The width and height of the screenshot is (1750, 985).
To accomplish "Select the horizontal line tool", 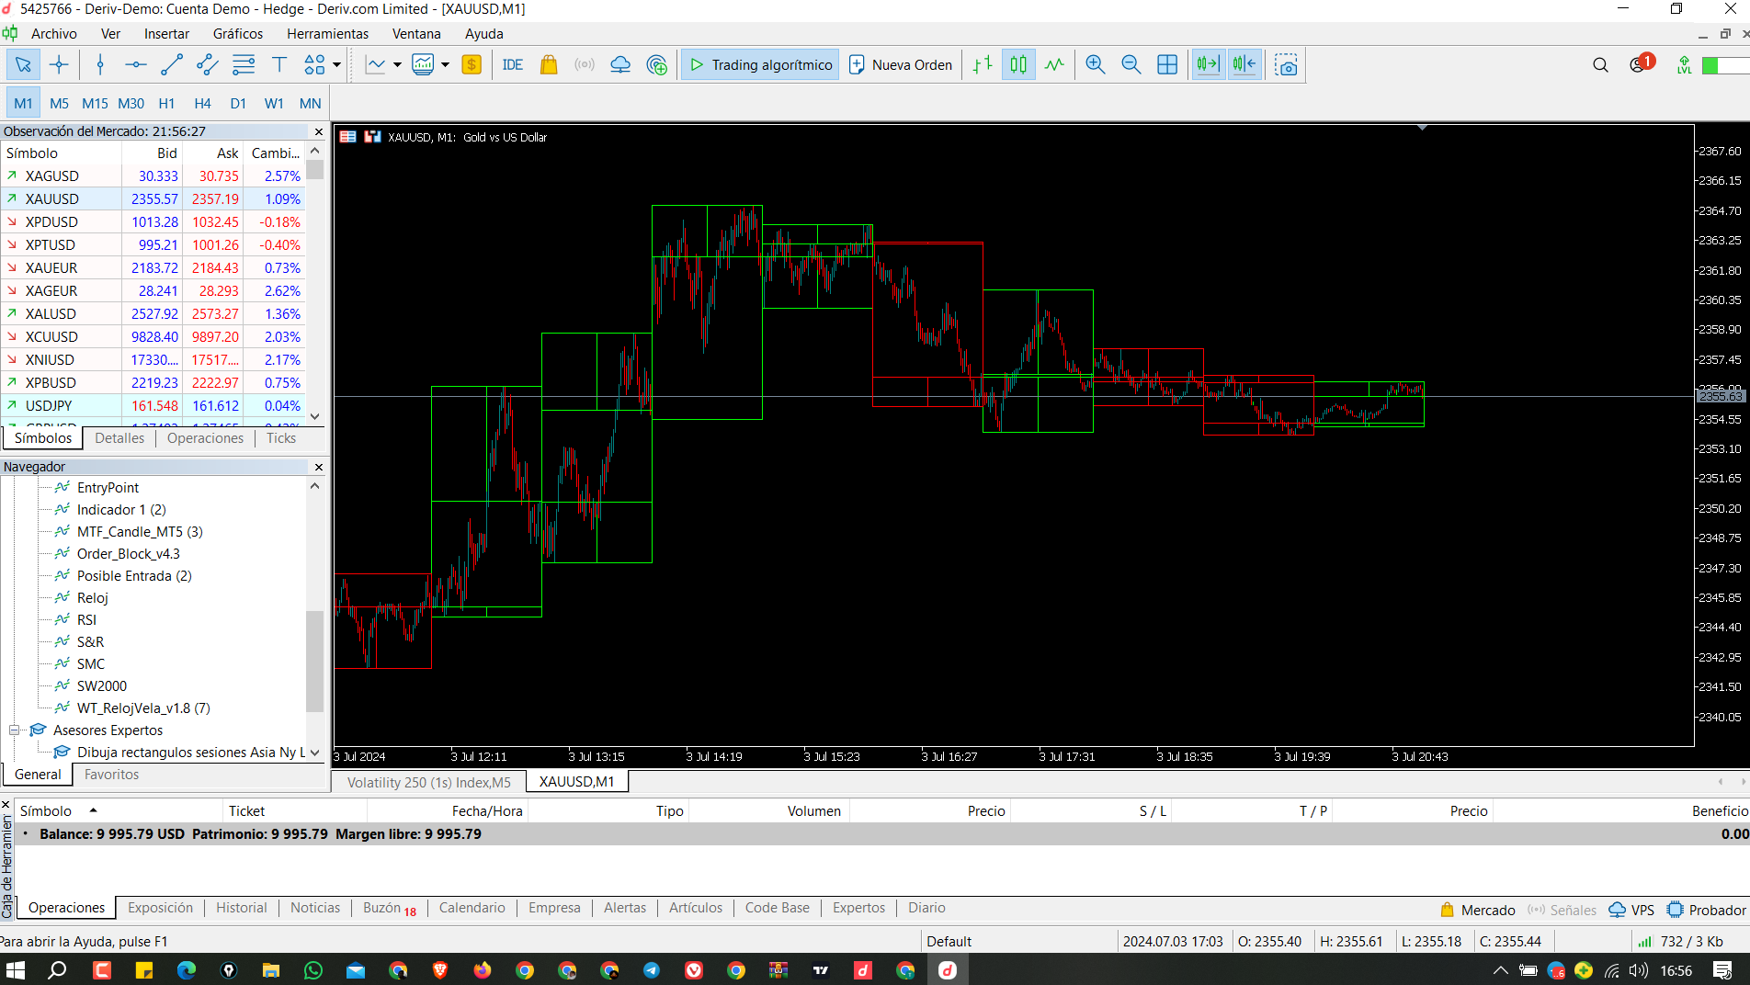I will (x=136, y=64).
